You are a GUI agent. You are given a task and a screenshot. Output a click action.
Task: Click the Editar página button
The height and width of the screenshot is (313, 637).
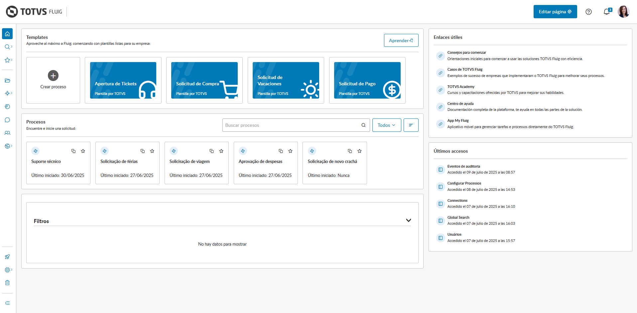(555, 12)
